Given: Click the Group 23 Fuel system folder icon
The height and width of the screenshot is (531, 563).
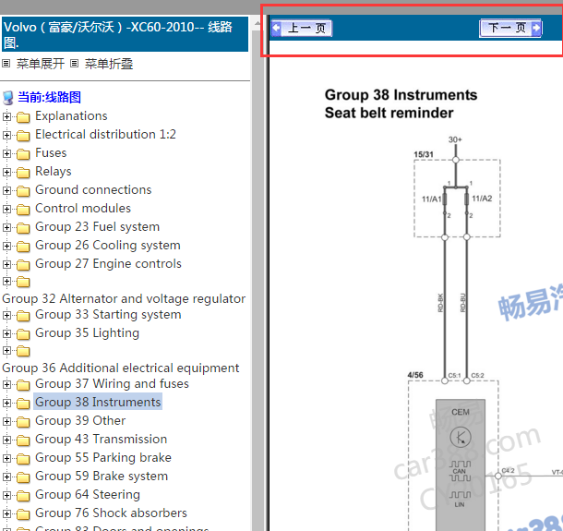Looking at the screenshot, I should tap(23, 228).
